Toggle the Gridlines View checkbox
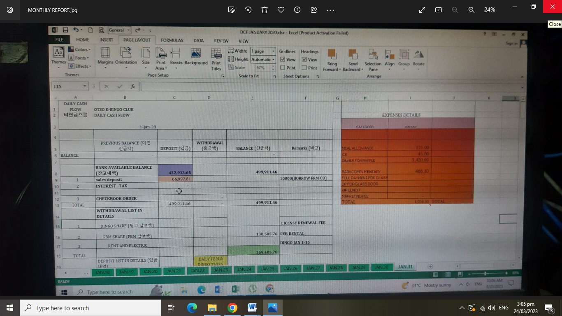562x316 pixels. pos(283,60)
